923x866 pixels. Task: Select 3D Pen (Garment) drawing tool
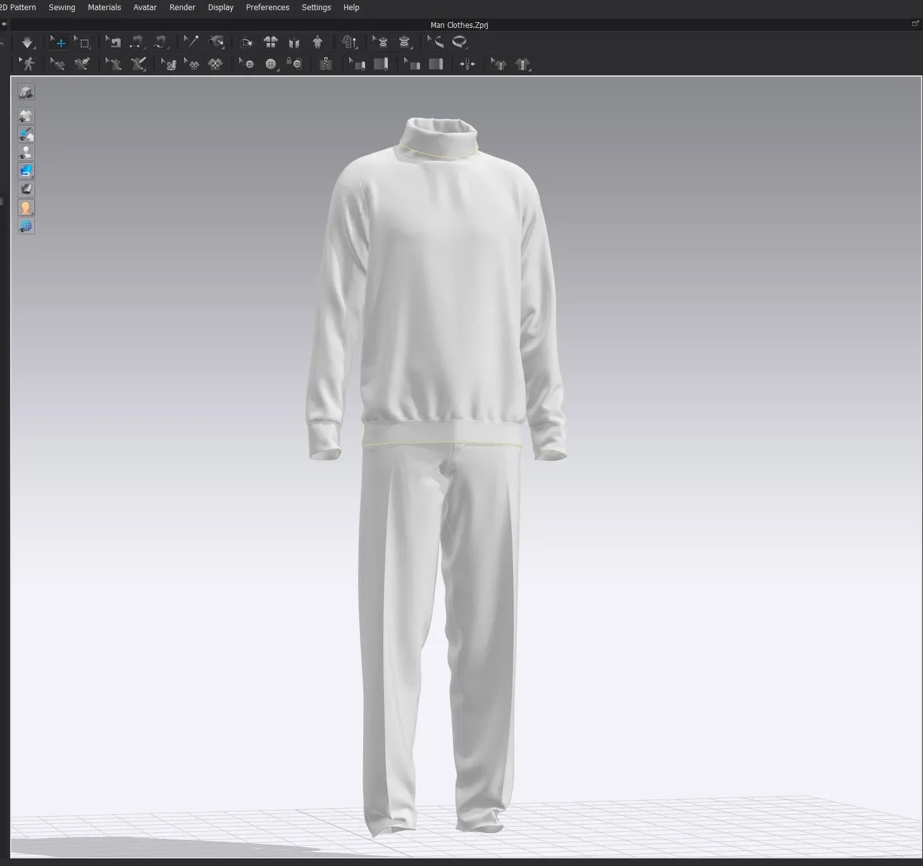tap(82, 64)
